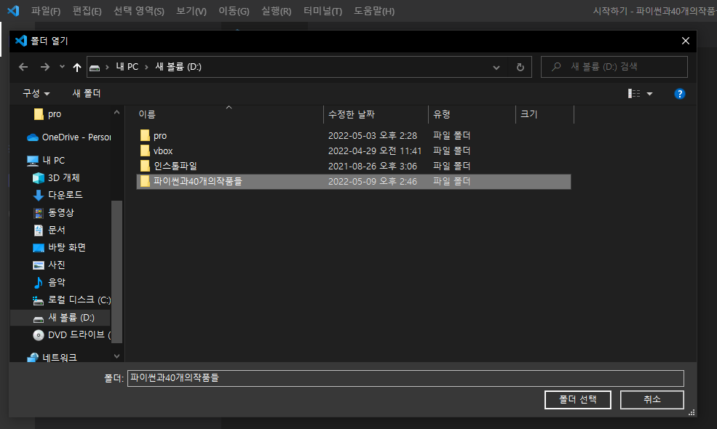Open 동영상 in navigation pane
Viewport: 717px width, 429px height.
point(61,212)
